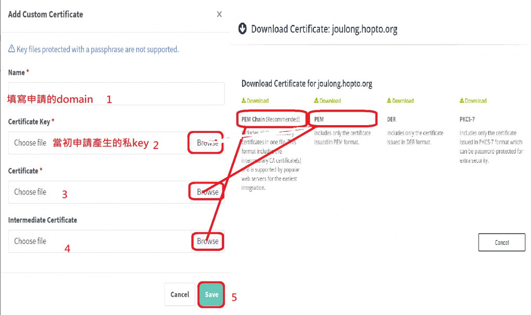Click the green download icon above PEM

tap(316, 101)
